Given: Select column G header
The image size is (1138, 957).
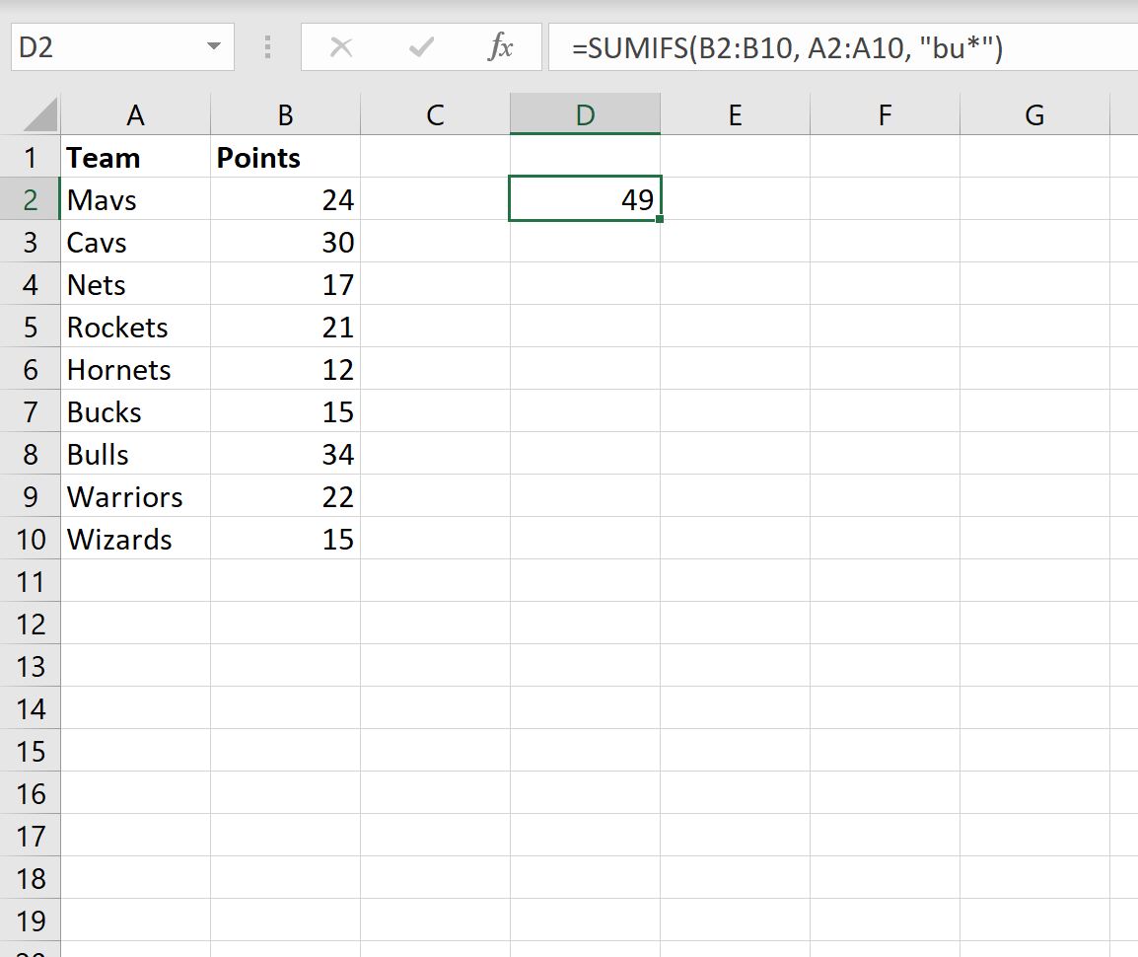Looking at the screenshot, I should [x=1034, y=114].
